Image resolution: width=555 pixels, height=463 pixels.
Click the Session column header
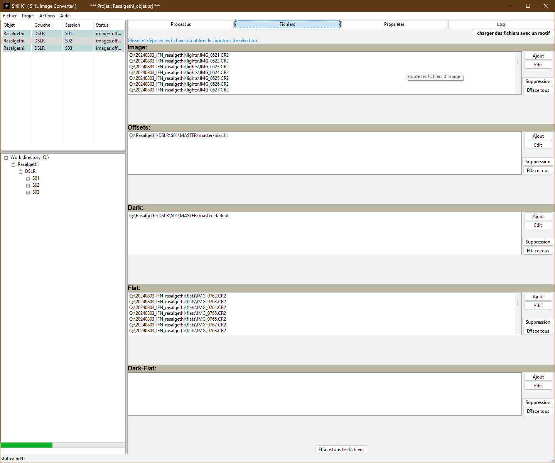(x=78, y=25)
